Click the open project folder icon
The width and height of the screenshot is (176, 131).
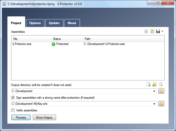point(152,31)
